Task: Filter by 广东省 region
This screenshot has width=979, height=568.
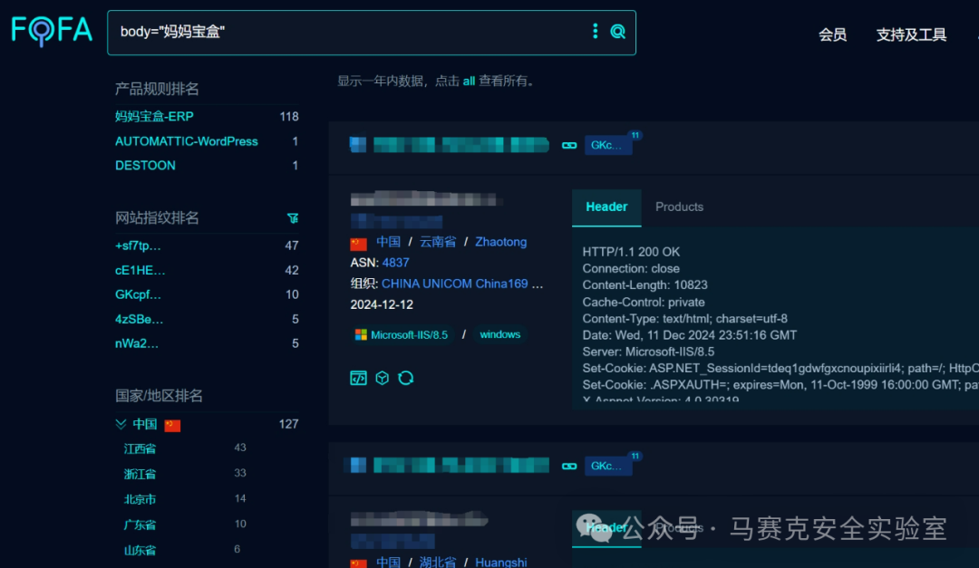Action: (x=140, y=525)
